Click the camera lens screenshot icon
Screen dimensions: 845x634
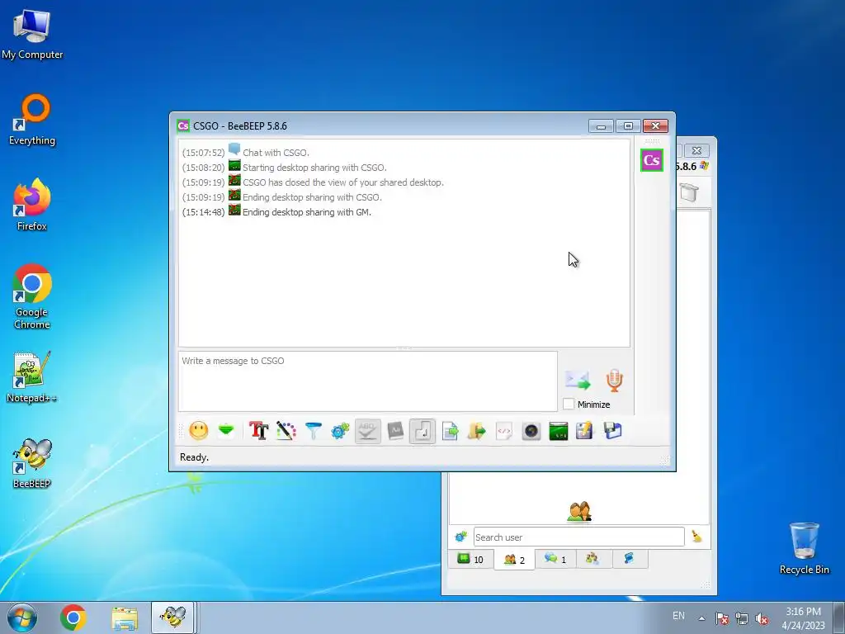pyautogui.click(x=531, y=431)
